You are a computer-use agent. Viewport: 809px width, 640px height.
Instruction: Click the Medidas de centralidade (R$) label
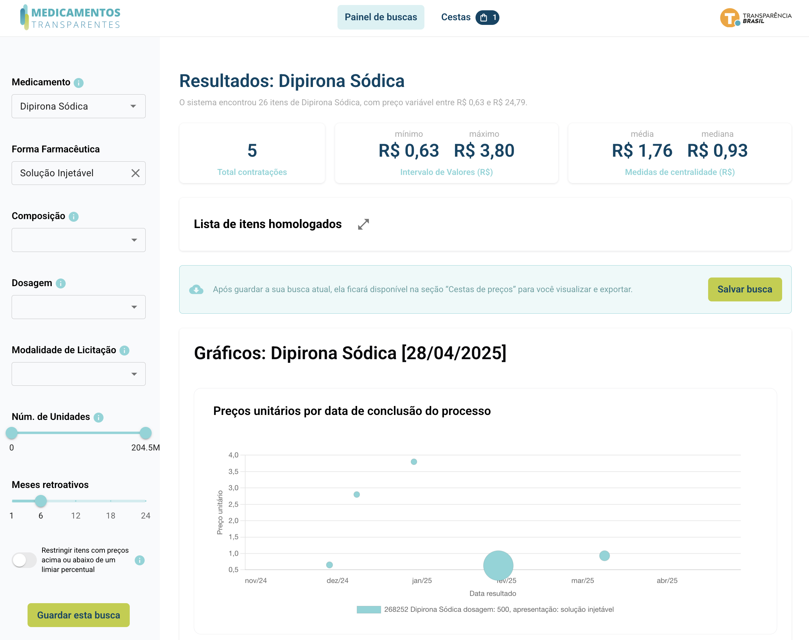tap(680, 172)
